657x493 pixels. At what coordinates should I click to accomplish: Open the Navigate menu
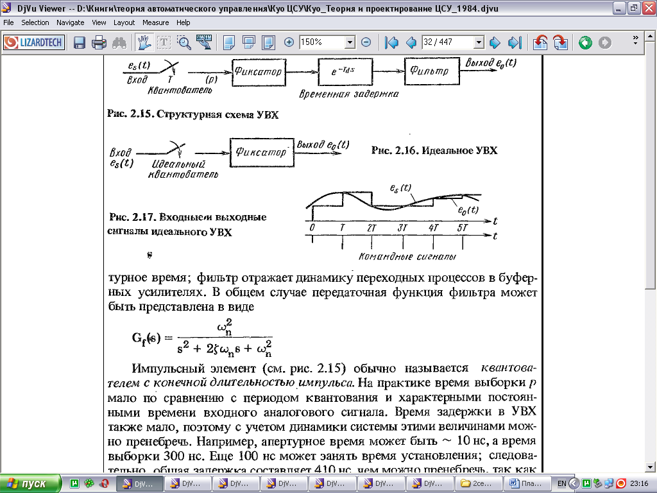point(71,22)
